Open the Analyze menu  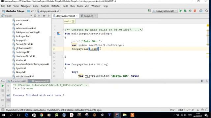(x=45, y=6)
